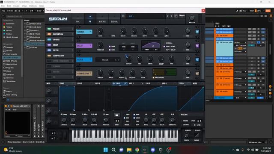Viewport: 274px width, 154px height.
Task: Toggle Distortion on in FX rack list
Action: 49,34
